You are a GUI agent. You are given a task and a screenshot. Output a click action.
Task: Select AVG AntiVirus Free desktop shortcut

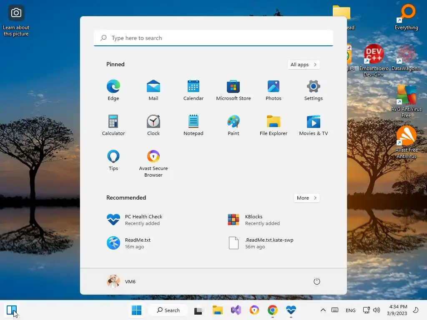pyautogui.click(x=406, y=101)
